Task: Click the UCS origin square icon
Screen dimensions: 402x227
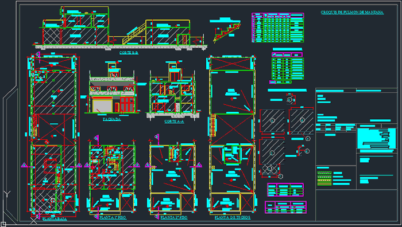Action: tap(3, 225)
